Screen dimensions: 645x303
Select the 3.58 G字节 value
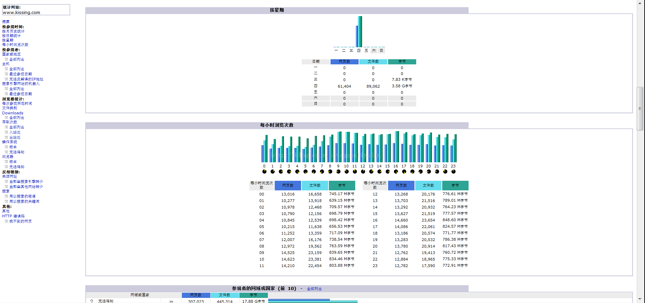point(402,86)
